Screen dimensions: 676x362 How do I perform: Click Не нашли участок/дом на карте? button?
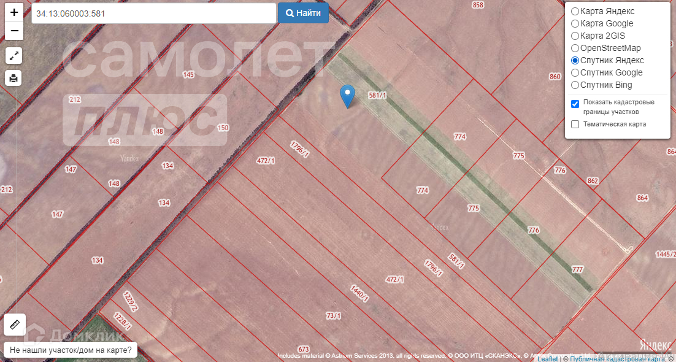(x=71, y=350)
